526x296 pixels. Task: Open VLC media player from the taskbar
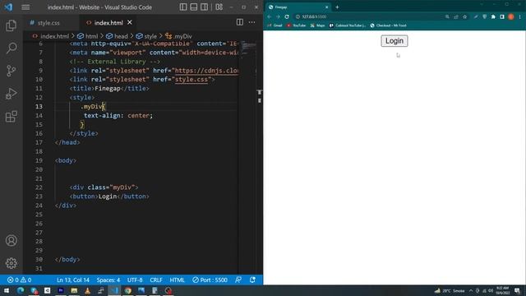[88, 290]
